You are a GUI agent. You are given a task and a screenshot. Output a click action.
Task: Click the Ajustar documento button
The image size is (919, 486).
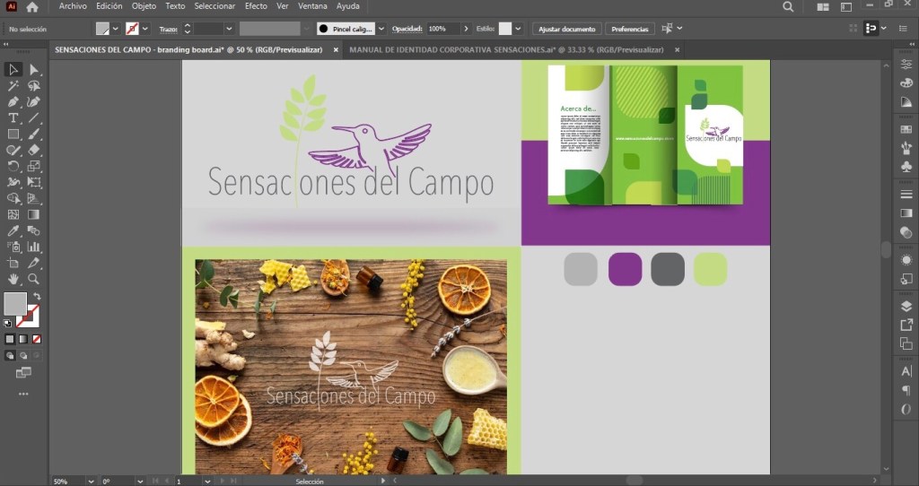pos(566,29)
